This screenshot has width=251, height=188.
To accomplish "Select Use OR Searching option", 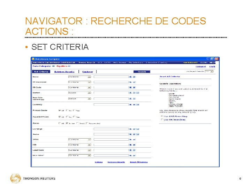I will coord(162,119).
